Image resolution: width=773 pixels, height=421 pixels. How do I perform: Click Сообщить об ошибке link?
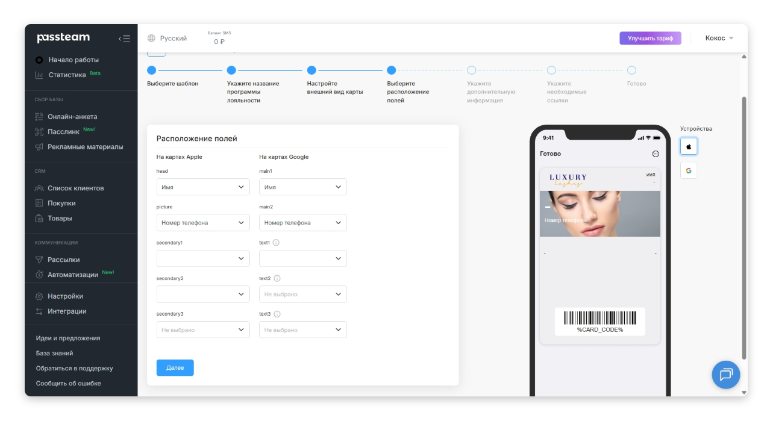click(x=69, y=384)
